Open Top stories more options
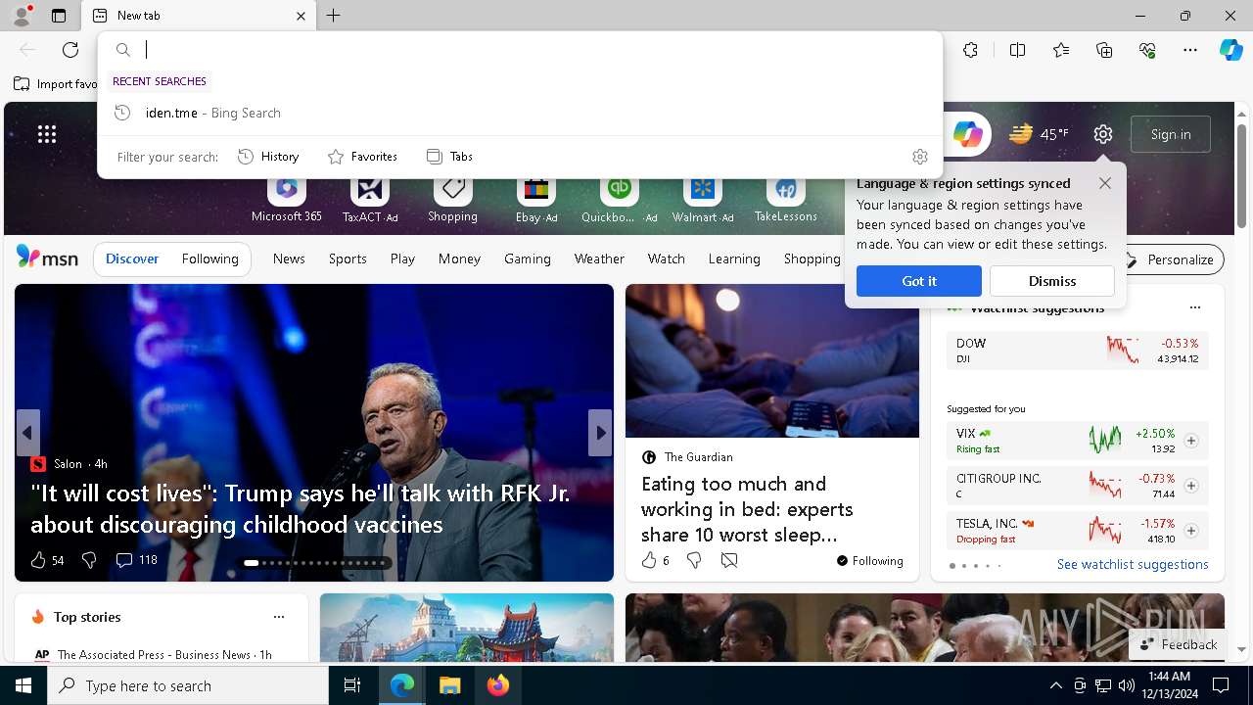 (279, 617)
